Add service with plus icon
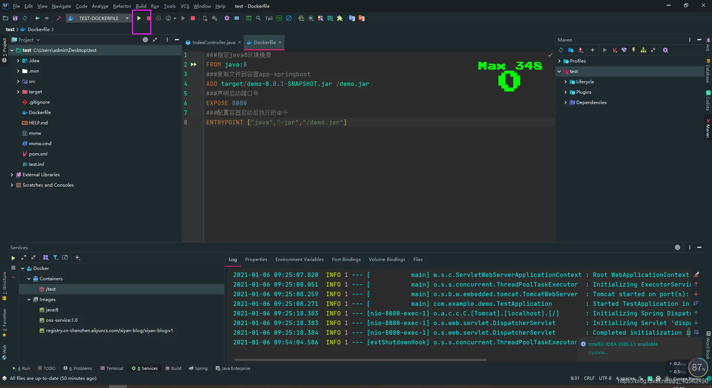The image size is (712, 388). pyautogui.click(x=77, y=258)
